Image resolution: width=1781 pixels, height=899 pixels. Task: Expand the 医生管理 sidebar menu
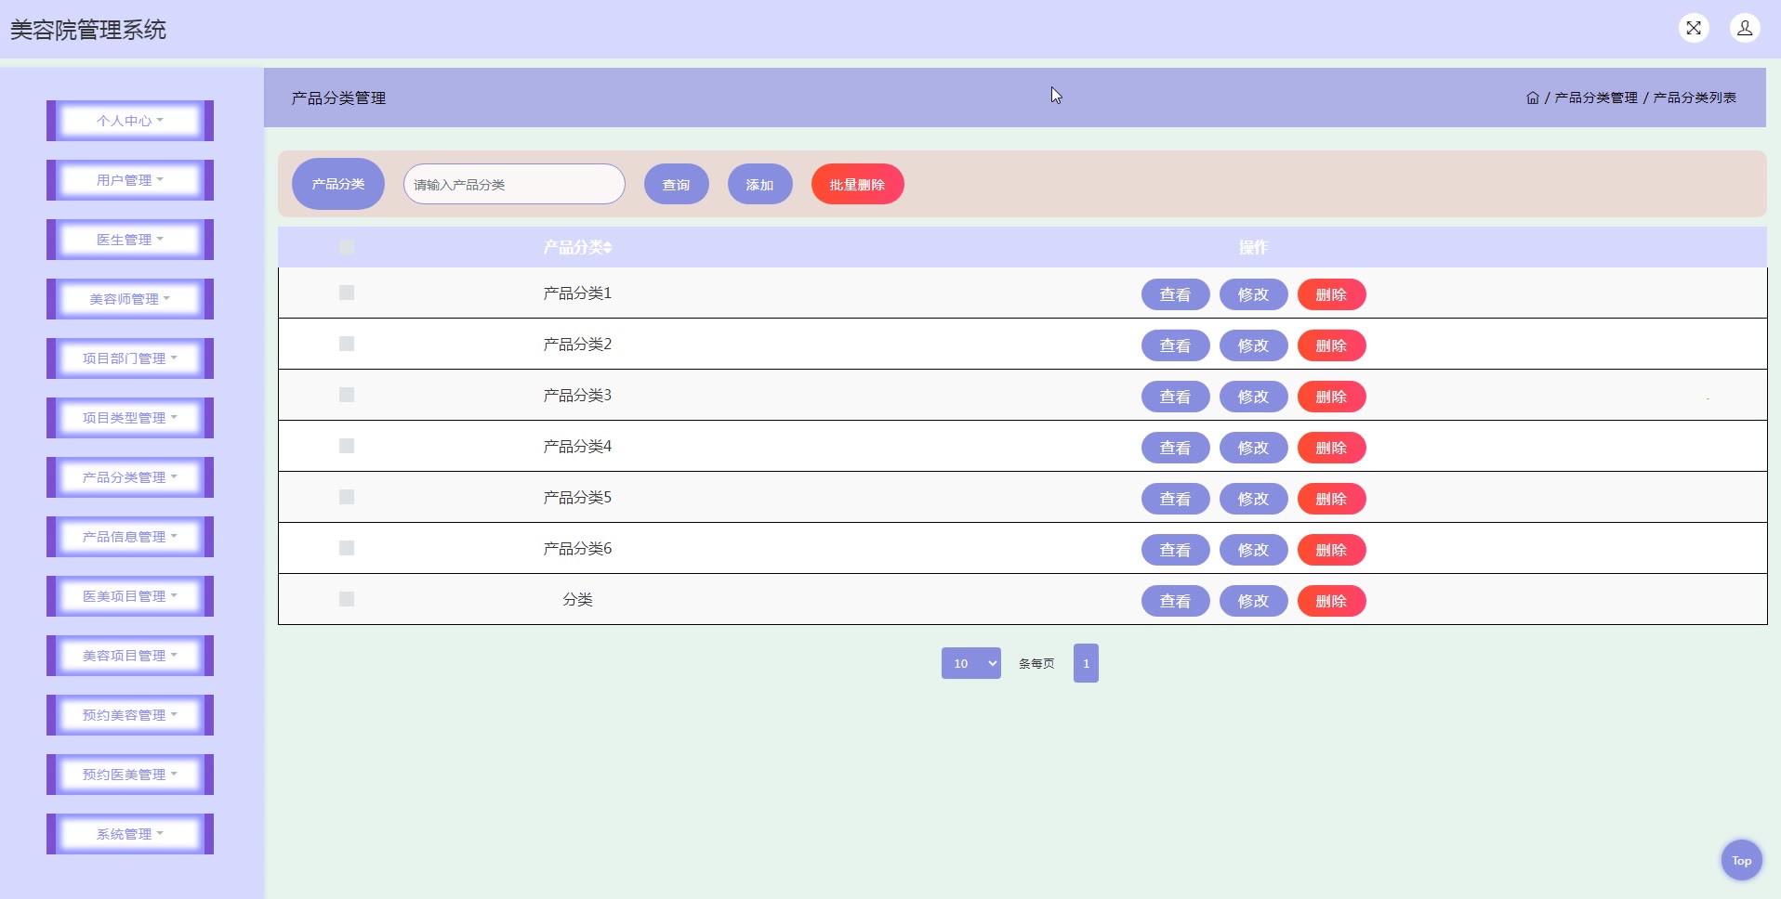coord(130,240)
